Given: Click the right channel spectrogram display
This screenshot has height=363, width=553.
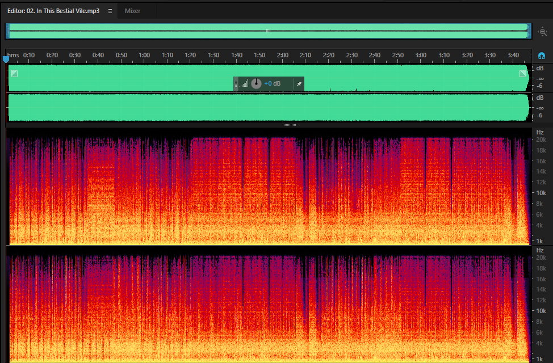Looking at the screenshot, I should tap(269, 305).
